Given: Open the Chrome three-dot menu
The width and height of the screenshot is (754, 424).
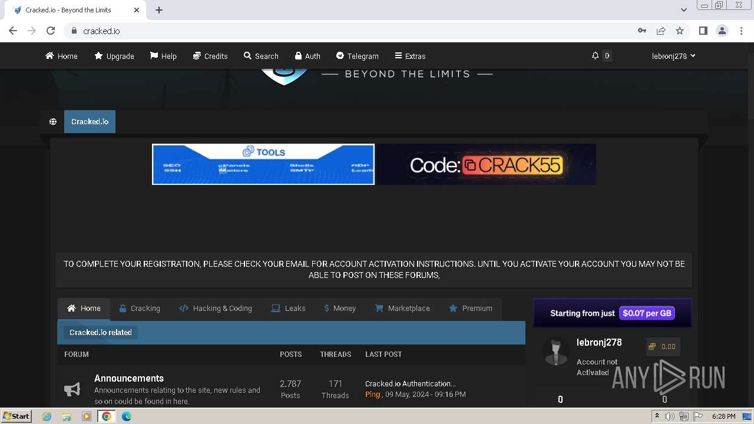Looking at the screenshot, I should pos(740,31).
